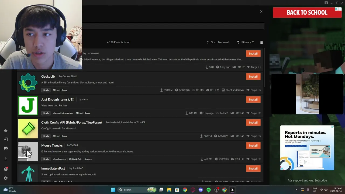Click author name mezz on JEI

click(85, 99)
